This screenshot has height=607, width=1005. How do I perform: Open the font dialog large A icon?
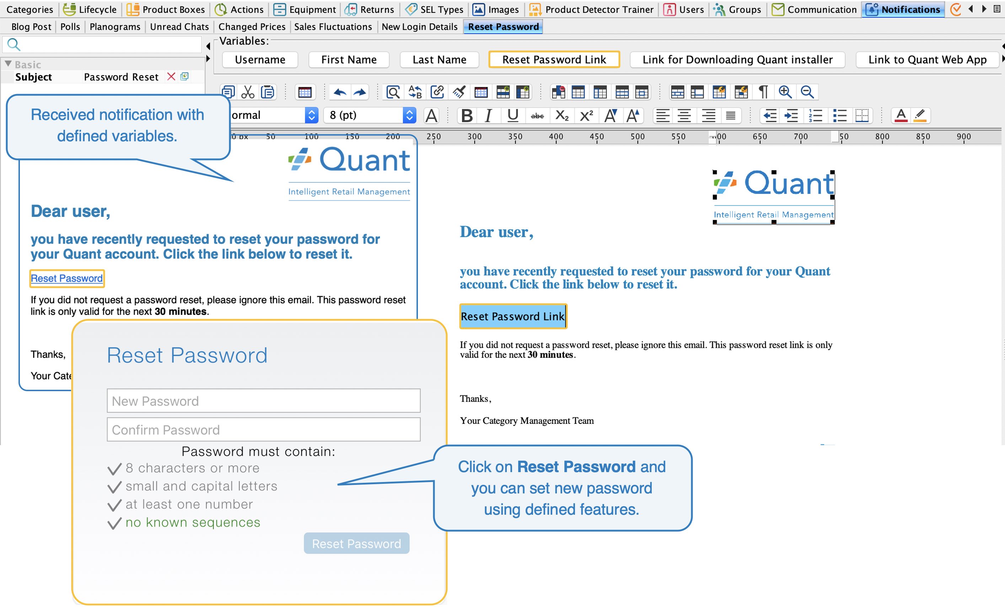click(431, 116)
